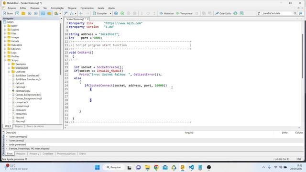Screen dimensions: 306x172
Task: Select closeall.mq5 file
Action: (x=22, y=106)
